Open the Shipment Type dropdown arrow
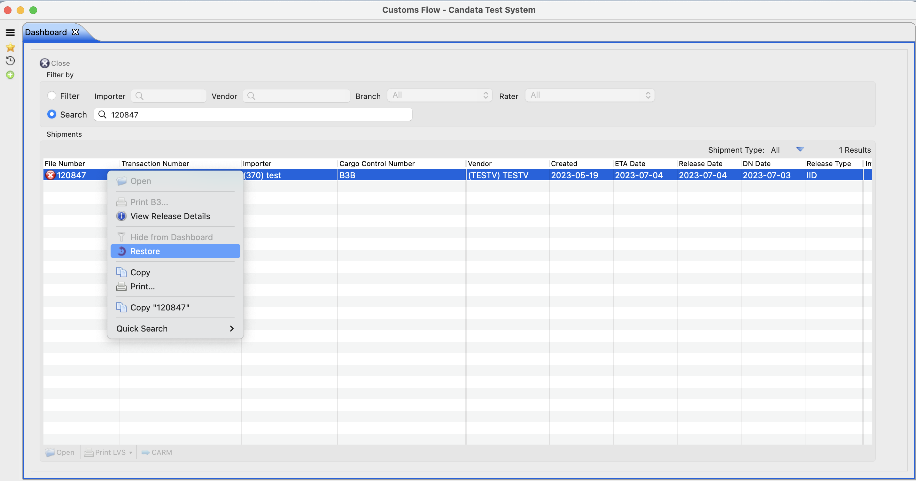Image resolution: width=916 pixels, height=481 pixels. tap(800, 149)
